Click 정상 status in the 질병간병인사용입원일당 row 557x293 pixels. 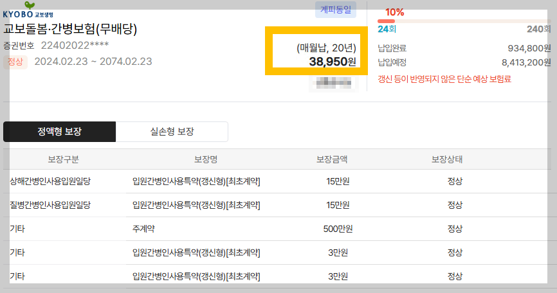(x=455, y=205)
